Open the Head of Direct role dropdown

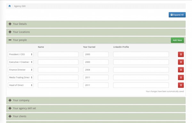tap(20, 85)
